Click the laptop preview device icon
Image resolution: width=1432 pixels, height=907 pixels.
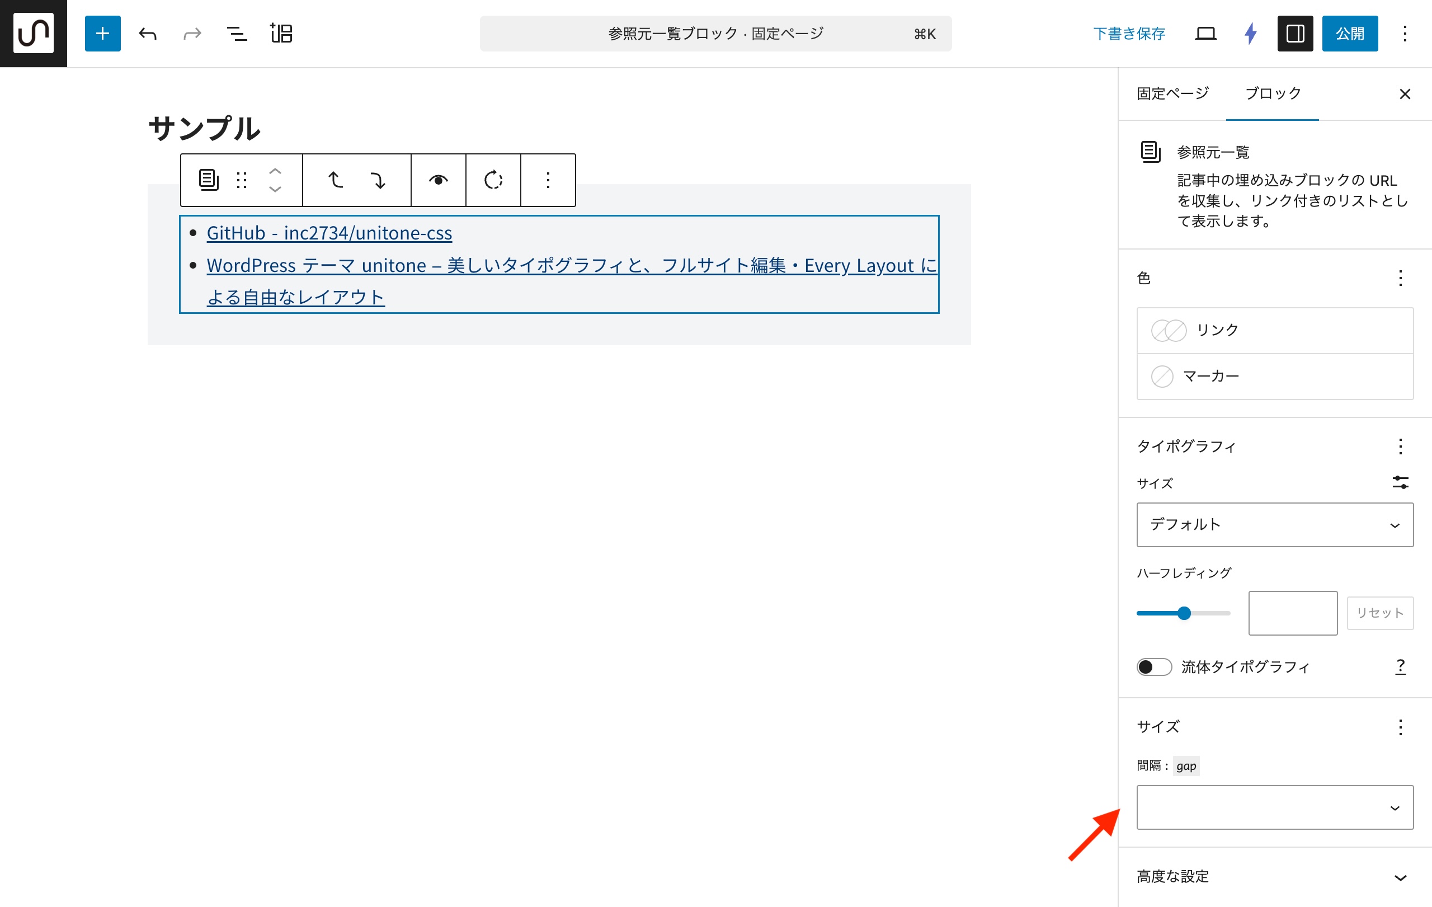1205,34
